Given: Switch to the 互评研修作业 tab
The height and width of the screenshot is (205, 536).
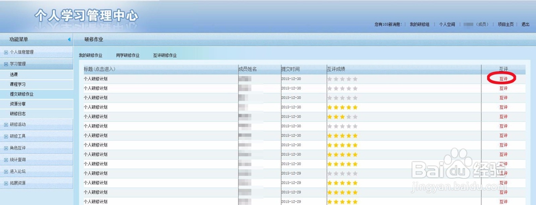Looking at the screenshot, I should pos(165,55).
